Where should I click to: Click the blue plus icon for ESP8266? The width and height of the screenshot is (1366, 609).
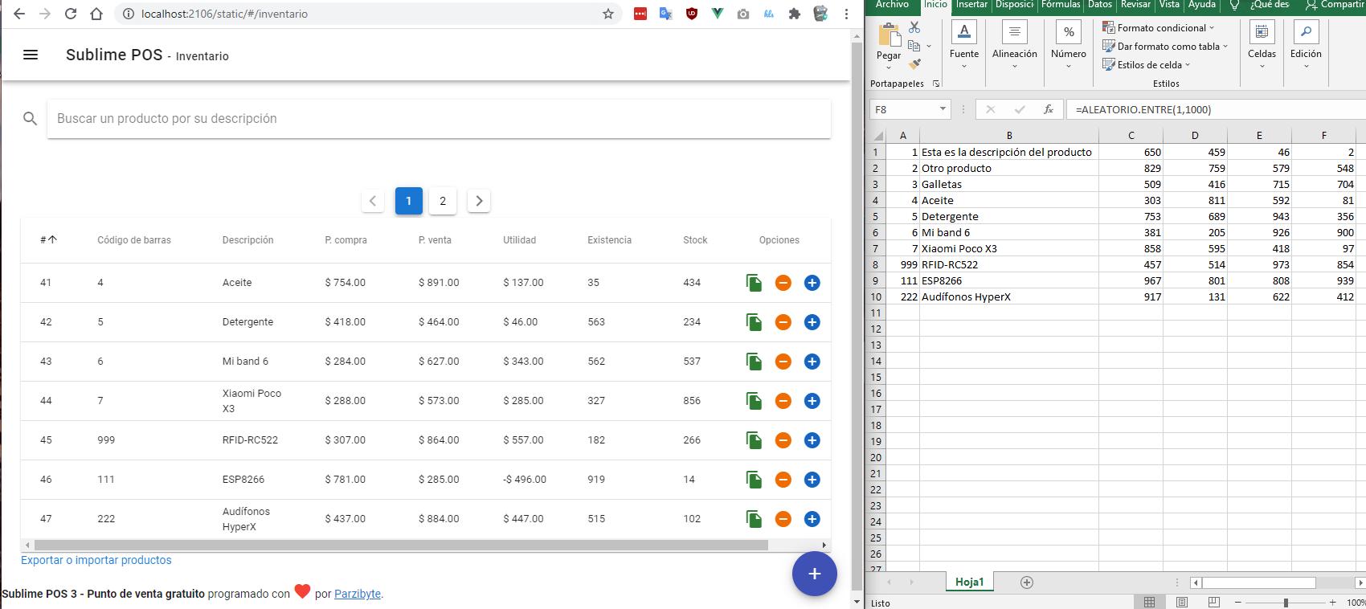tap(812, 480)
